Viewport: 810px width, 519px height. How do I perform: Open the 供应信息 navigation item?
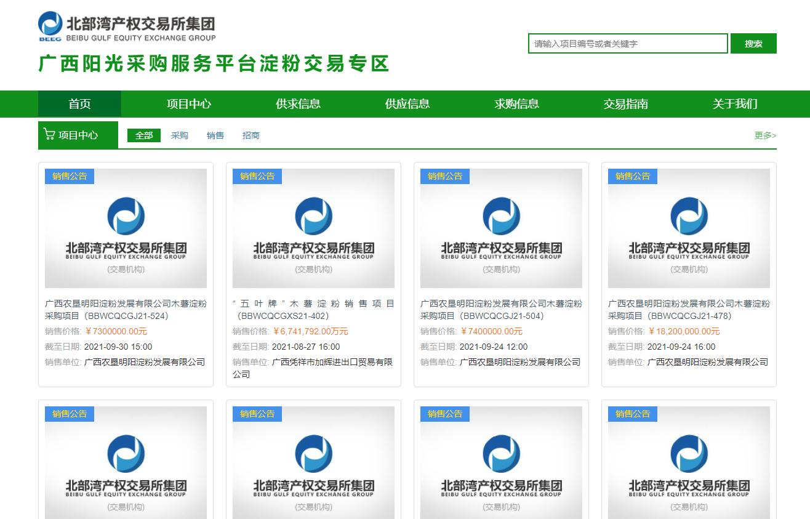click(x=407, y=104)
